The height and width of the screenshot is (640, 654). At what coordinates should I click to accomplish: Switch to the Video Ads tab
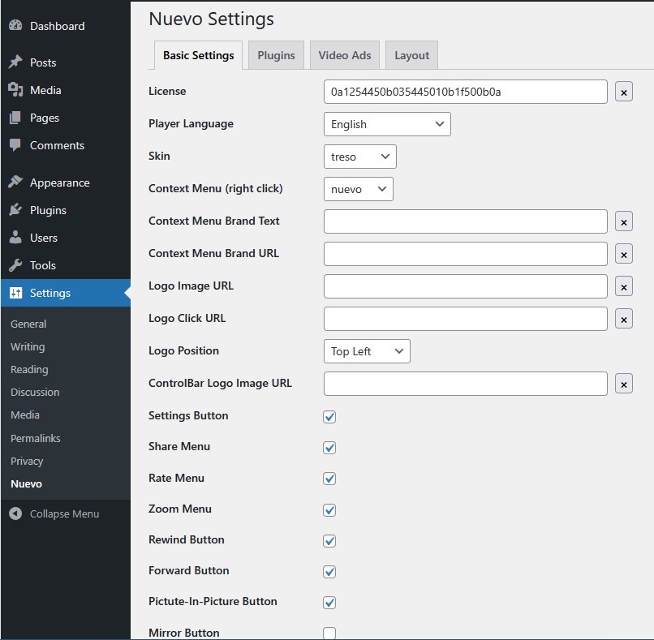[x=344, y=55]
